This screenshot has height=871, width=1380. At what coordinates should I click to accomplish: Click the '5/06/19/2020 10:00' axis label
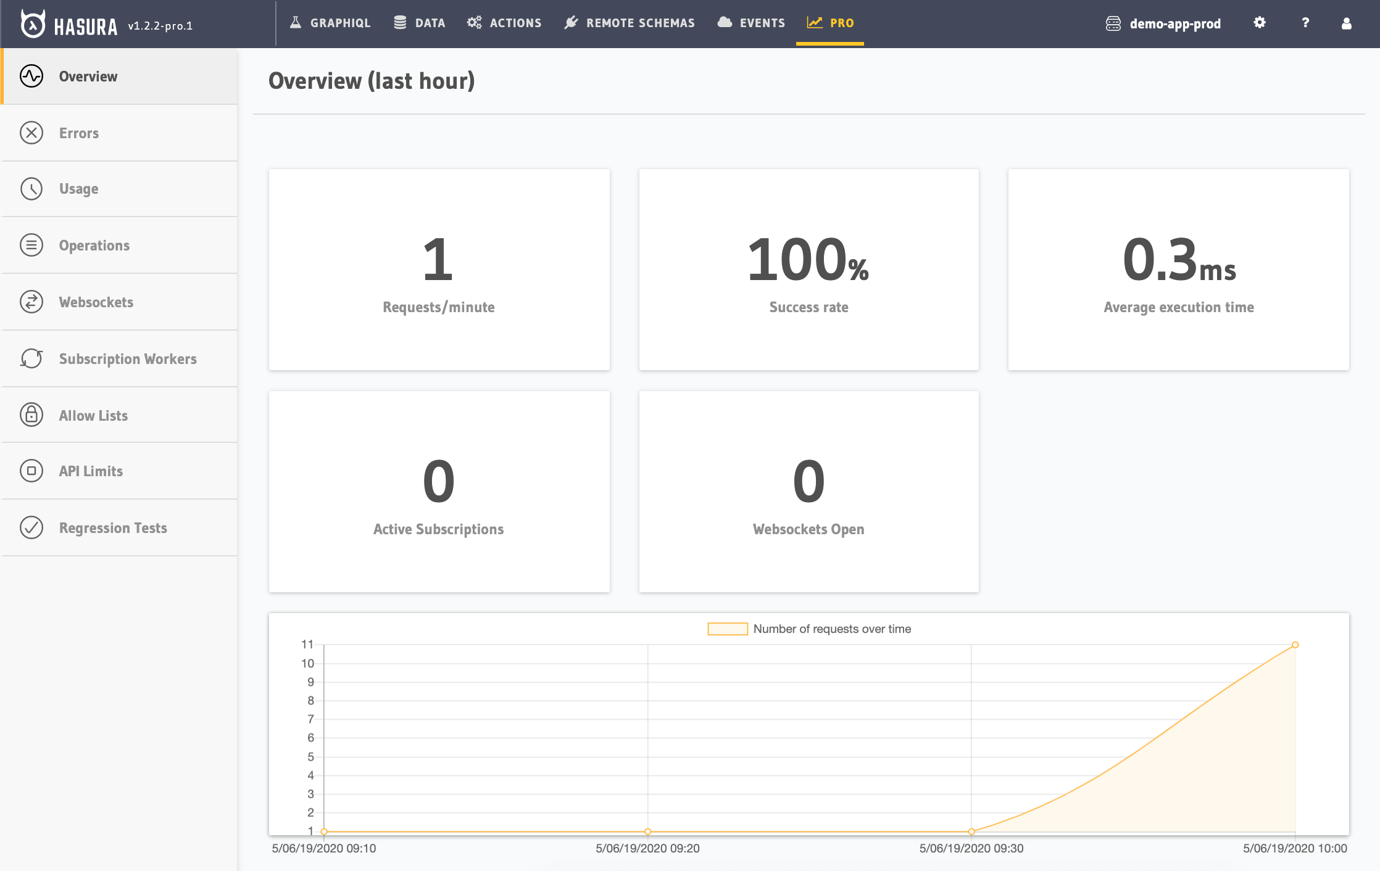point(1295,848)
